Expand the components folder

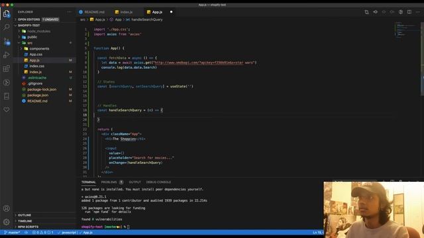click(45, 48)
